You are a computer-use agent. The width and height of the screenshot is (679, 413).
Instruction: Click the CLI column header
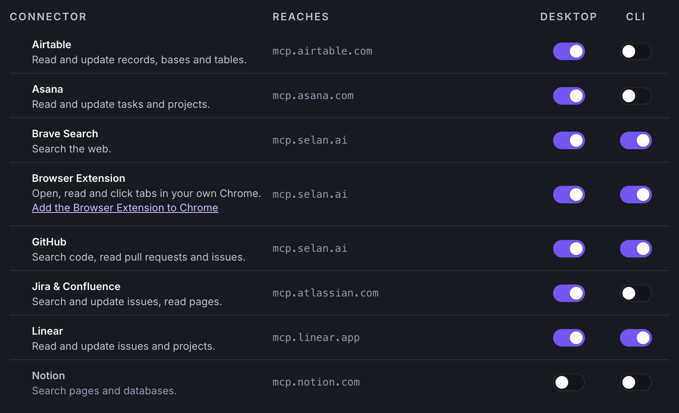(636, 17)
